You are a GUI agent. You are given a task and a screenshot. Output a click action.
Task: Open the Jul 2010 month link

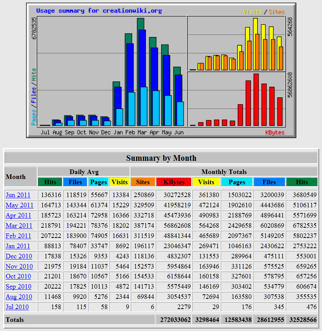(x=17, y=307)
